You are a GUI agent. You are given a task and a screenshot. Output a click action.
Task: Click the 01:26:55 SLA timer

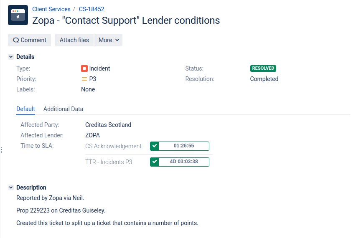(184, 146)
